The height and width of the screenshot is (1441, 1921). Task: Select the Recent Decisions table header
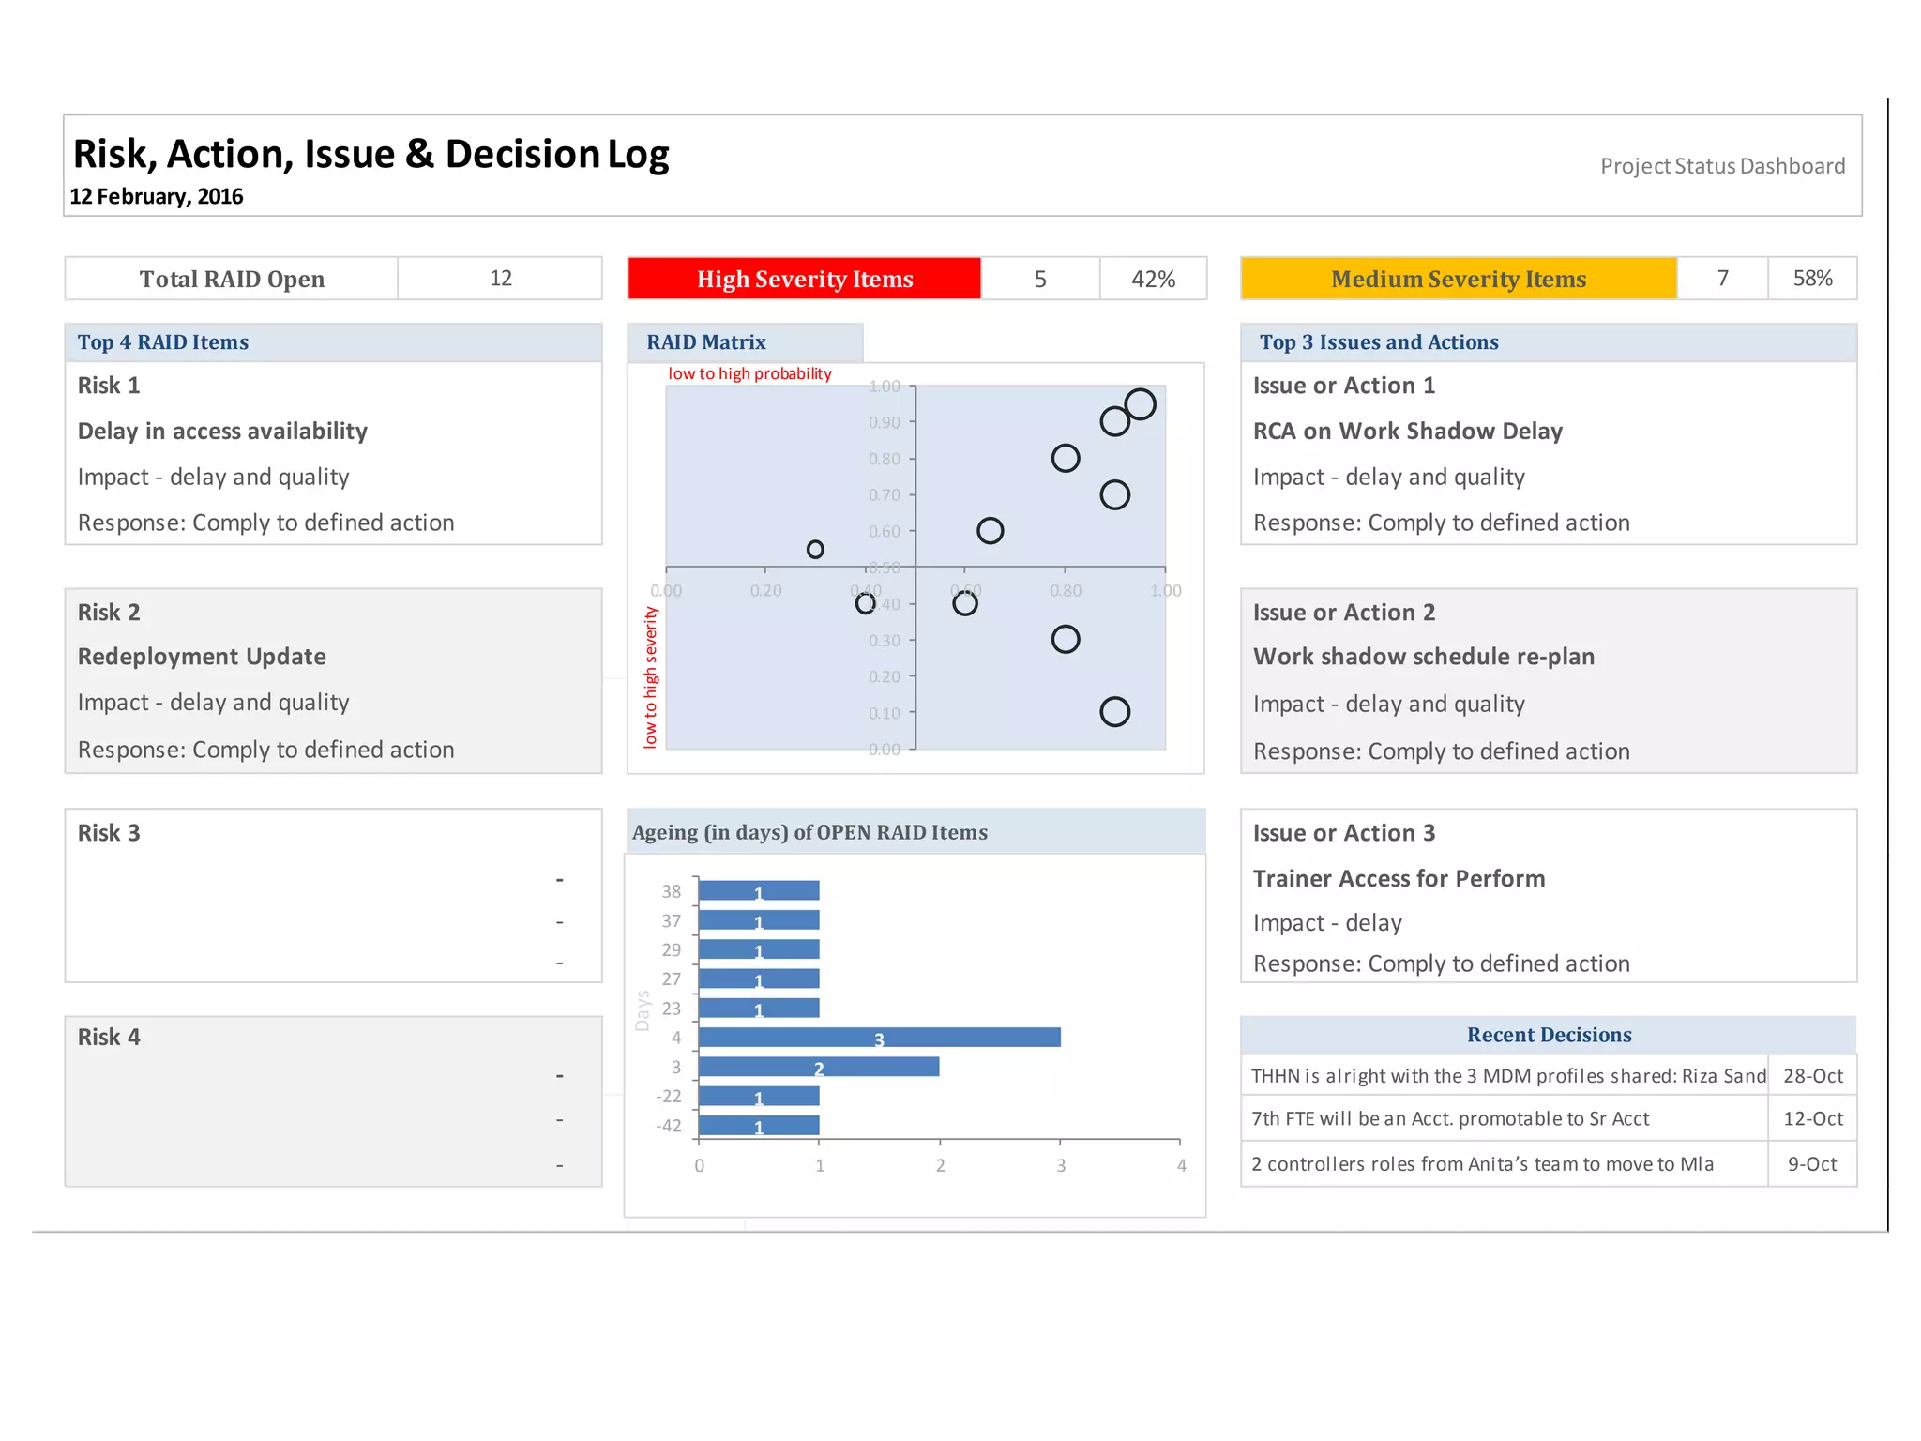pyautogui.click(x=1549, y=1035)
